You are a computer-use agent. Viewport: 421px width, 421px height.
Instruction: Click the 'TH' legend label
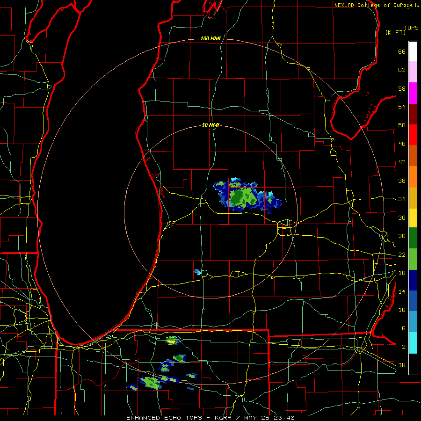point(402,365)
